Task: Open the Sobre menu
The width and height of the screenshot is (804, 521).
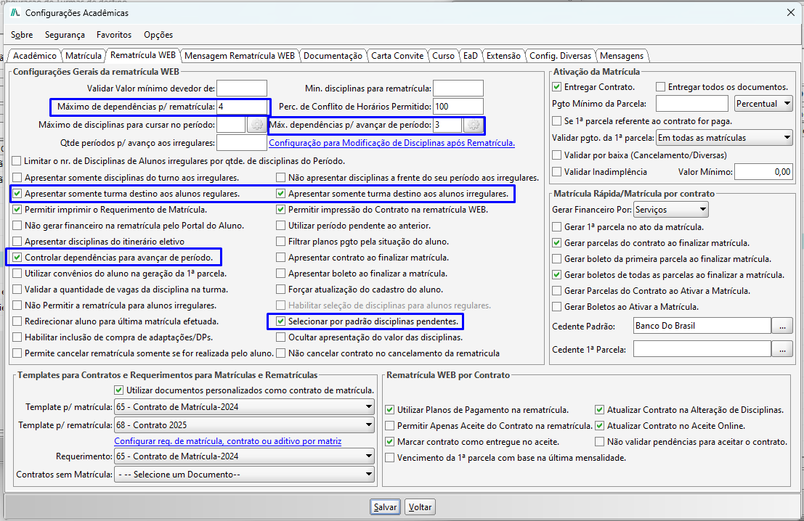Action: [x=22, y=35]
